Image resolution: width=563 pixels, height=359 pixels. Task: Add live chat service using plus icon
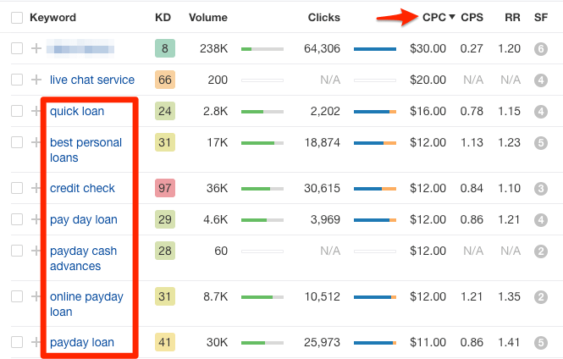point(36,80)
